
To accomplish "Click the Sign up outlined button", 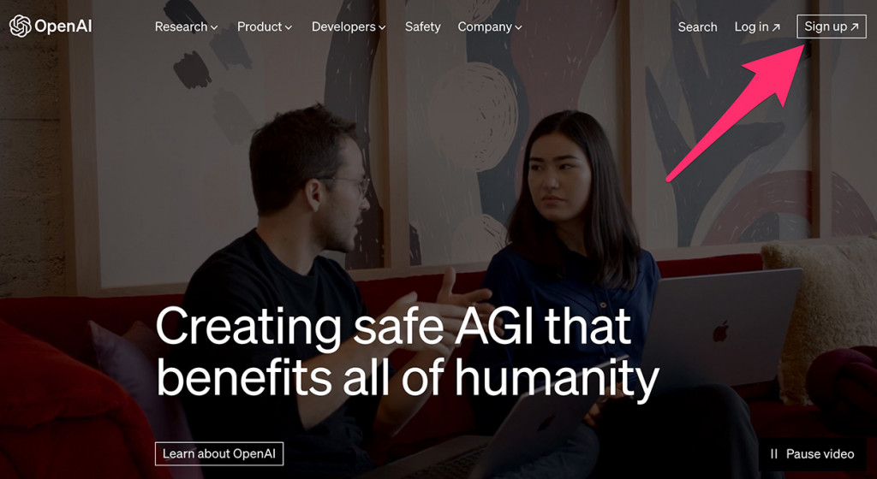I will (831, 27).
